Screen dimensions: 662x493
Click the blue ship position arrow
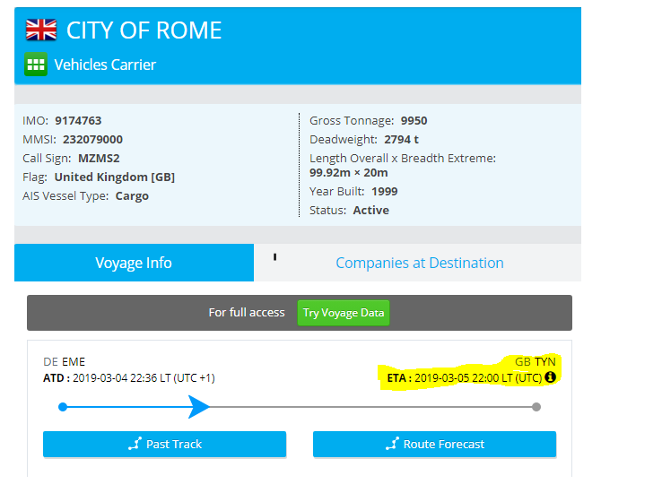tap(198, 407)
